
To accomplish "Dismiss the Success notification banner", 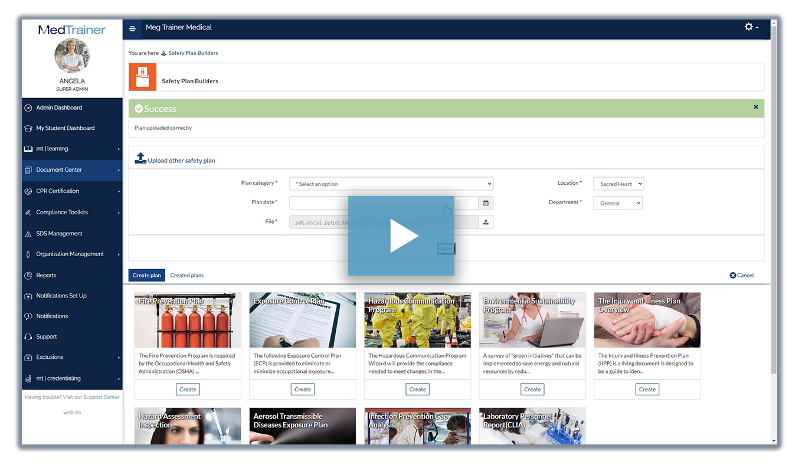I will (x=756, y=107).
